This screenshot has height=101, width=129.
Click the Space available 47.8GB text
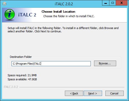click(22, 79)
